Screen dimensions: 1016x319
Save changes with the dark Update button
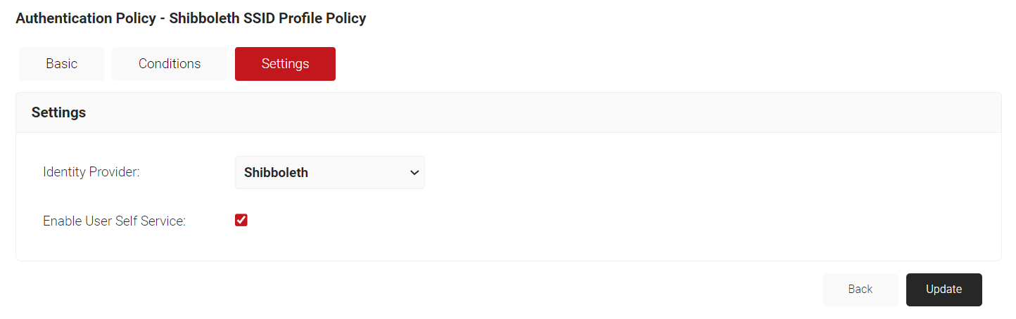pos(944,289)
